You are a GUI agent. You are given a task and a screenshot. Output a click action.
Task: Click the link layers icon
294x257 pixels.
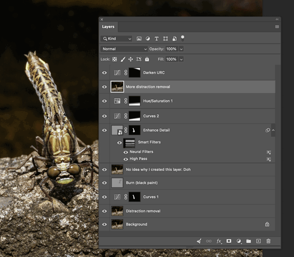pos(209,241)
